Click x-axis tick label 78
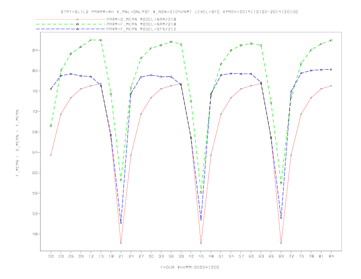The height and width of the screenshot is (279, 361). click(x=311, y=256)
